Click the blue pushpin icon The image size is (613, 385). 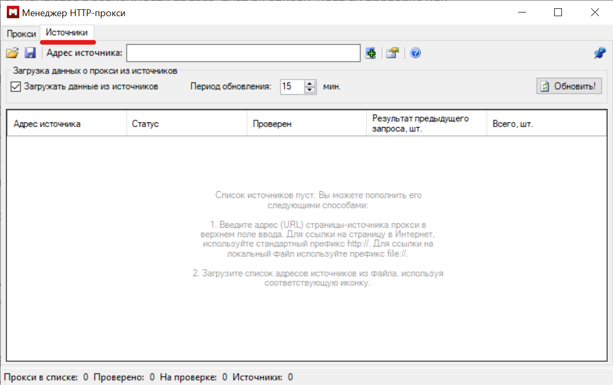tap(599, 53)
